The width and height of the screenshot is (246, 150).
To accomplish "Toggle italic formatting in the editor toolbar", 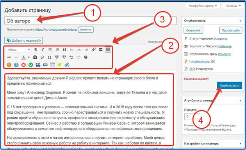I will 43,49.
